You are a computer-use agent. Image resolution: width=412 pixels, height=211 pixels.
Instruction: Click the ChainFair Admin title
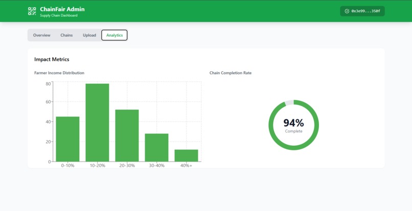(62, 9)
